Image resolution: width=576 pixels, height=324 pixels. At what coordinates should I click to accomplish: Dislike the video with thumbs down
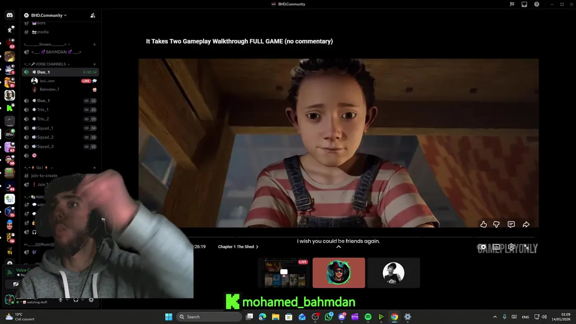[x=496, y=224]
